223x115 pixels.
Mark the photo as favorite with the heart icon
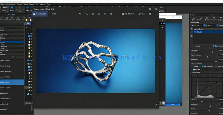(99, 14)
